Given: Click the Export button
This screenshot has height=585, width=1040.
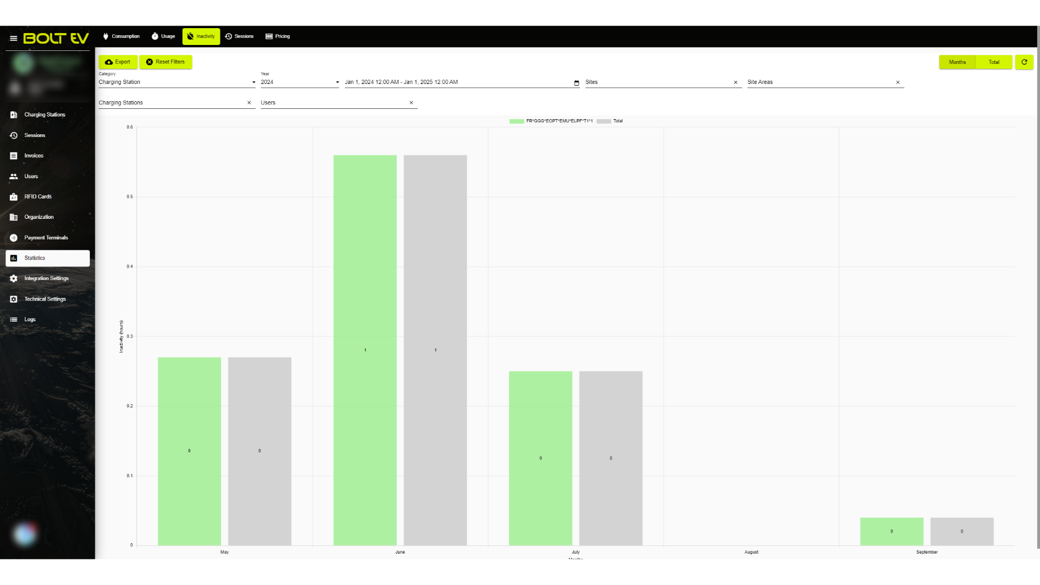Looking at the screenshot, I should click(118, 62).
